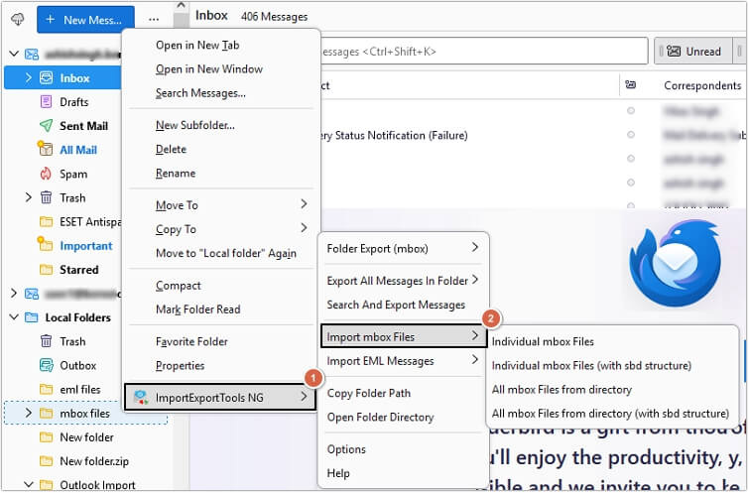
Task: Toggle read status dot of third message
Action: [x=631, y=159]
